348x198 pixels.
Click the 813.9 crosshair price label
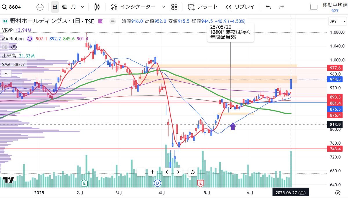click(335, 124)
